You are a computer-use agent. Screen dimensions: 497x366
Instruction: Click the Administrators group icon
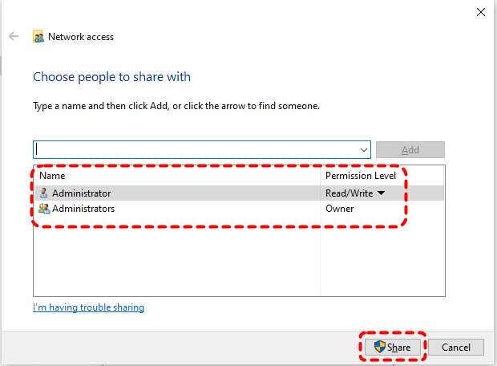pos(43,209)
